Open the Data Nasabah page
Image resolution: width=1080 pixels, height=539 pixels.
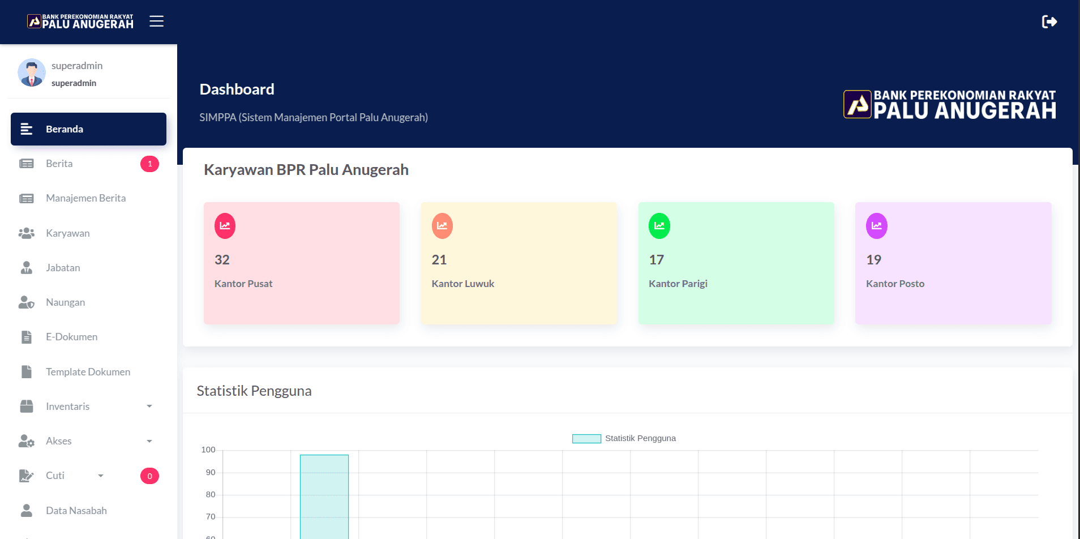(76, 510)
